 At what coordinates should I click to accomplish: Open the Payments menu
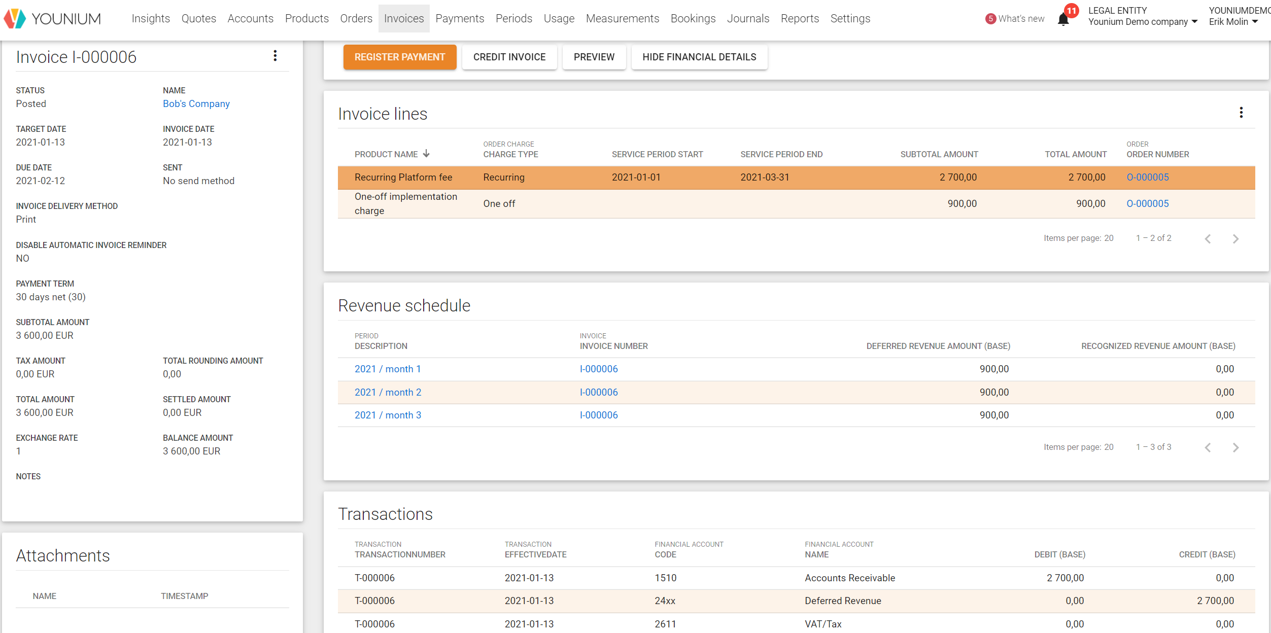point(460,19)
